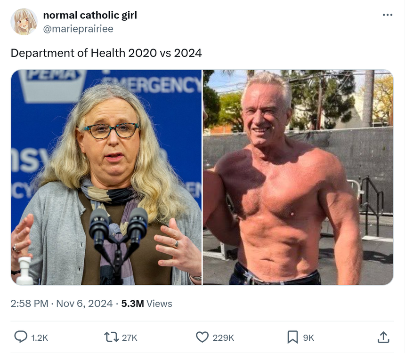The image size is (405, 353).
Task: Click the 1.2K replies count
Action: [40, 338]
